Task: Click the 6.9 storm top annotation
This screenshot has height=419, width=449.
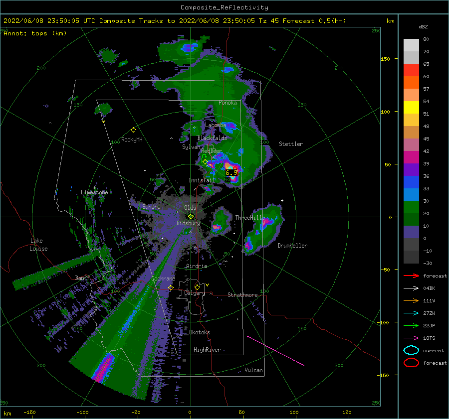Action: pos(231,173)
